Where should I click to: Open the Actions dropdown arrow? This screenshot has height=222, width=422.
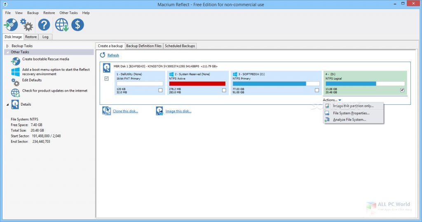pyautogui.click(x=340, y=100)
